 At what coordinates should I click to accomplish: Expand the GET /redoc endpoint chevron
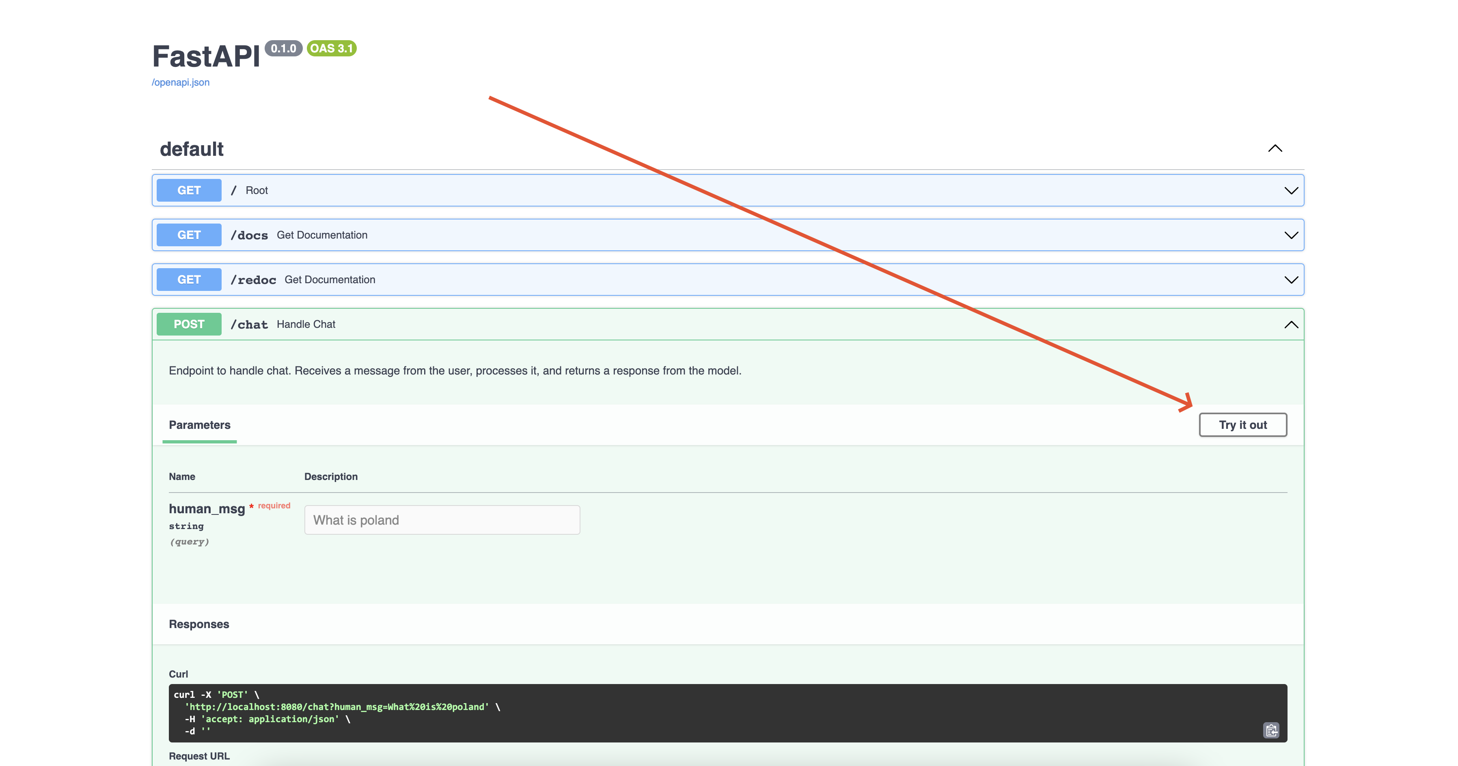pos(1291,280)
